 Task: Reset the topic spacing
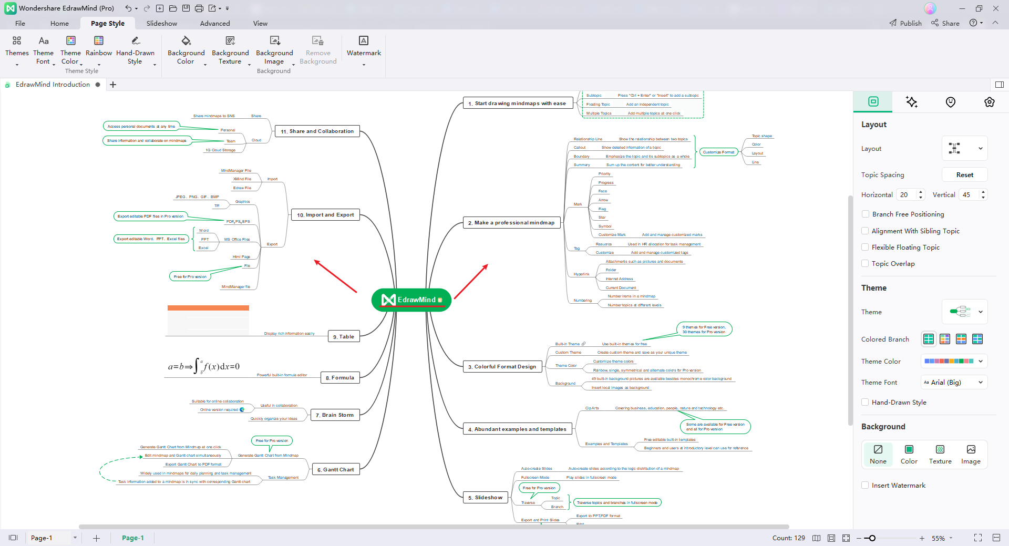964,174
